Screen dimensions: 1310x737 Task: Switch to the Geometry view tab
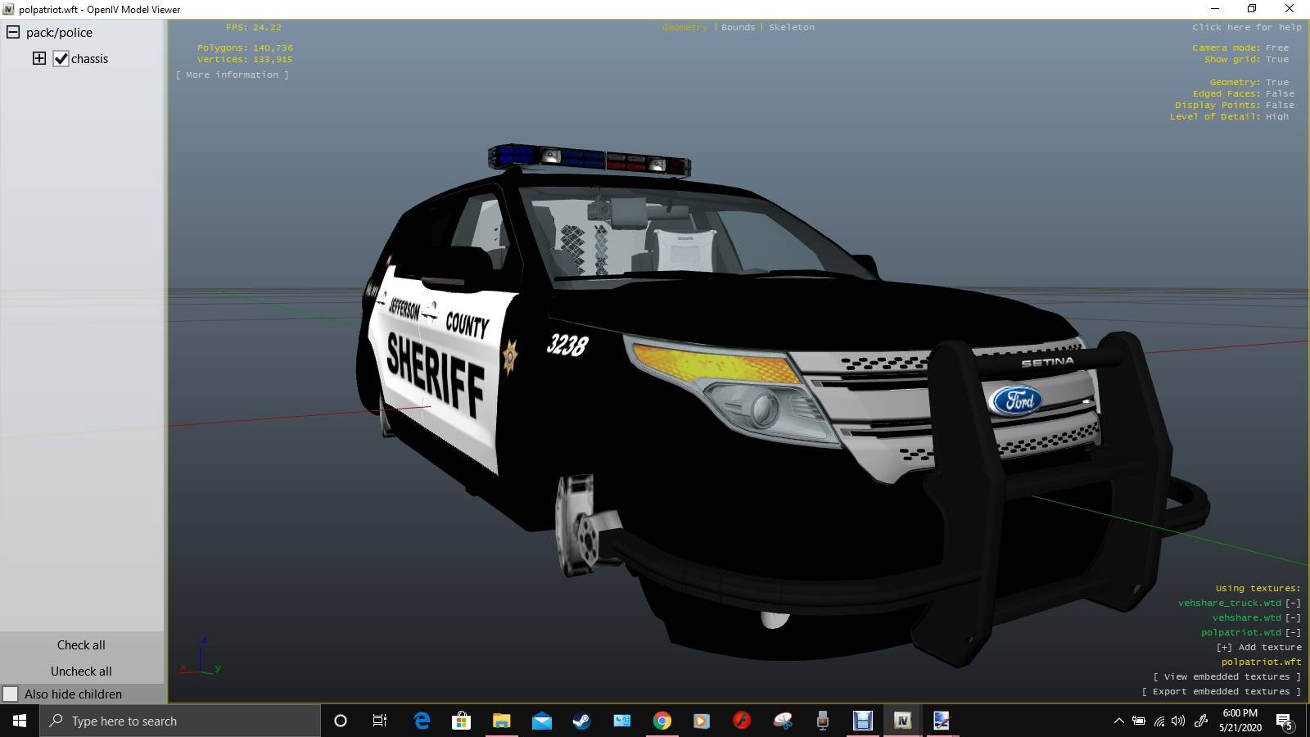point(684,27)
